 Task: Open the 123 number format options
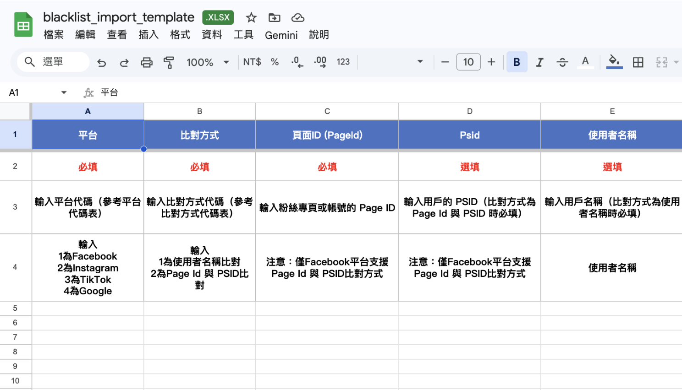[343, 62]
